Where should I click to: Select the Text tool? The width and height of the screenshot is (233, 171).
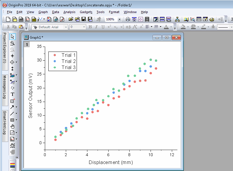[x=12, y=94]
